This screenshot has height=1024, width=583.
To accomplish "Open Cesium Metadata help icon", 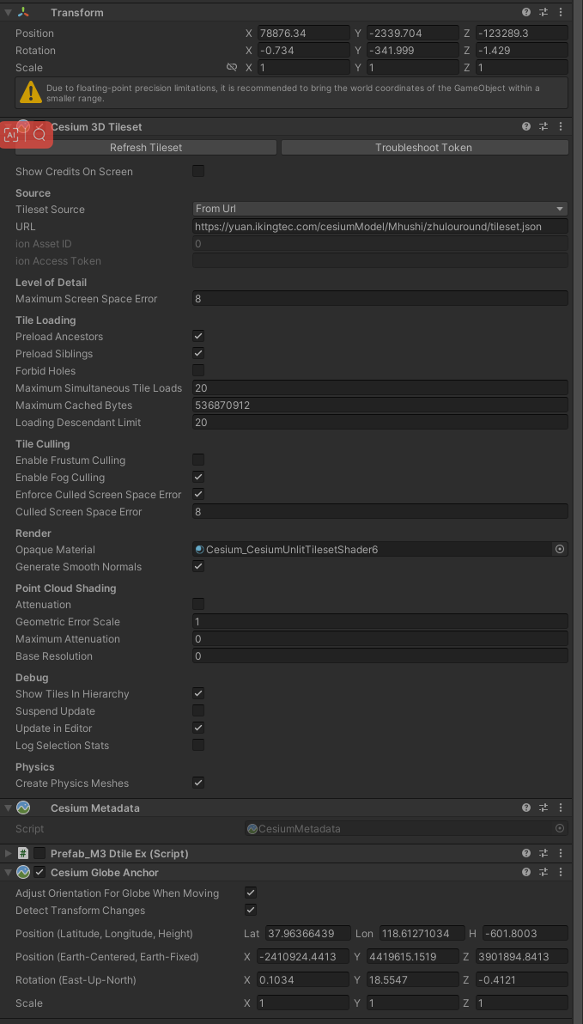I will pyautogui.click(x=526, y=808).
